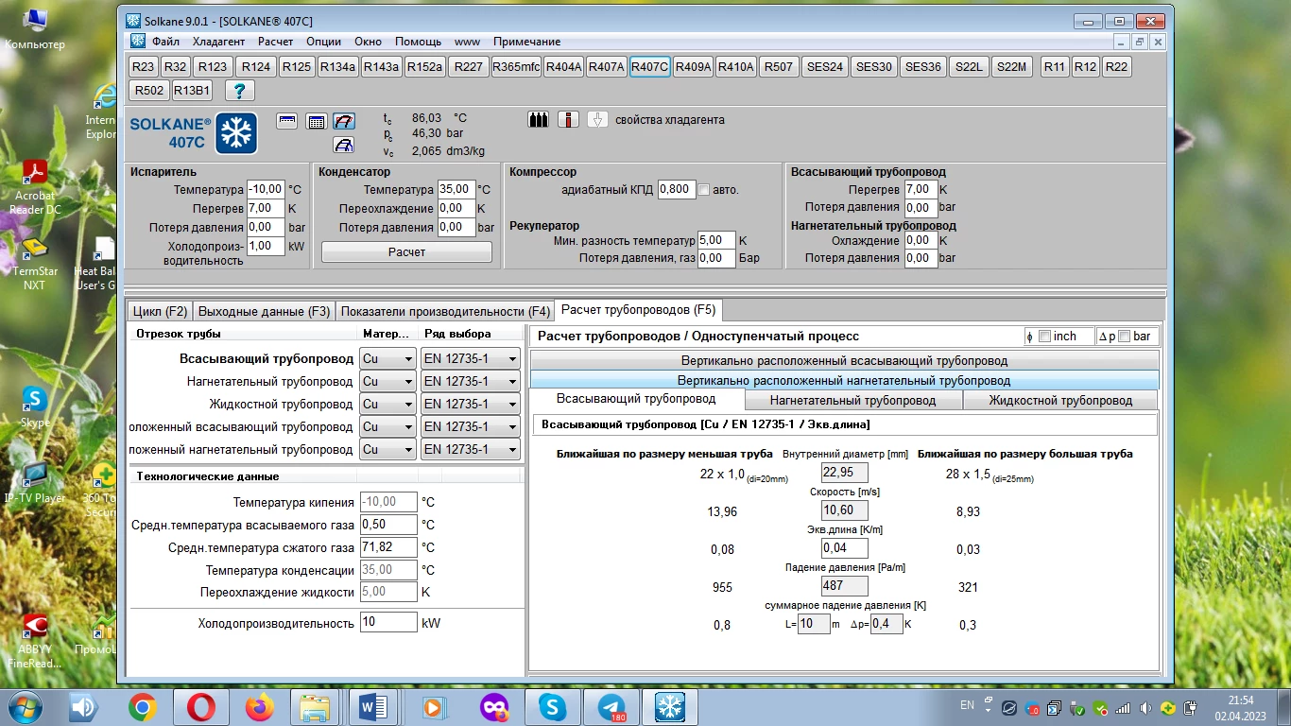Open Windows Explorer from the taskbar
The image size is (1291, 726).
coord(314,706)
